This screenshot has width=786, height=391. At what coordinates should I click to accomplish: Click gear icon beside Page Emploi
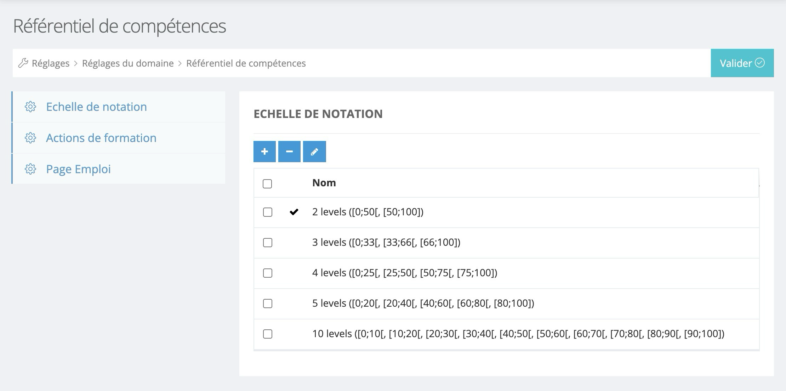30,169
